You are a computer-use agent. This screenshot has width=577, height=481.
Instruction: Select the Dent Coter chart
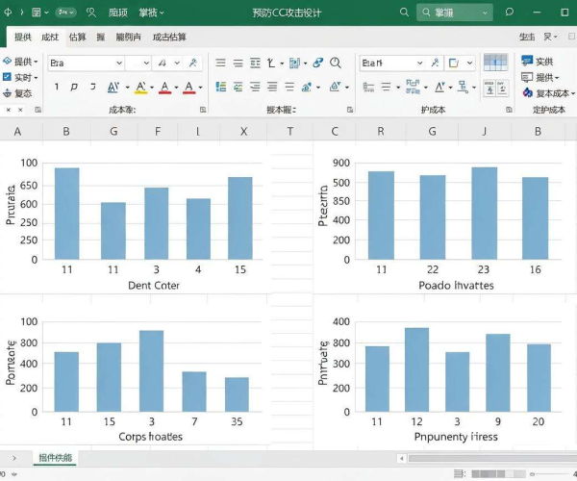pyautogui.click(x=136, y=221)
